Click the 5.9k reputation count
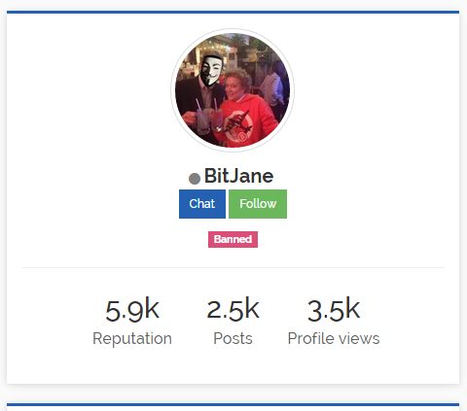Viewport: 467px width, 411px height. coord(132,310)
